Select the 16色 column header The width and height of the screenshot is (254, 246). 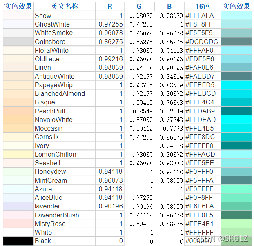pos(203,6)
